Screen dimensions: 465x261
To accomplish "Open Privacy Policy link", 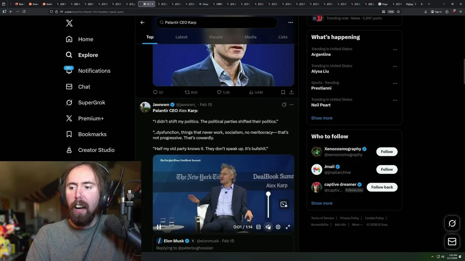I will tap(349, 218).
